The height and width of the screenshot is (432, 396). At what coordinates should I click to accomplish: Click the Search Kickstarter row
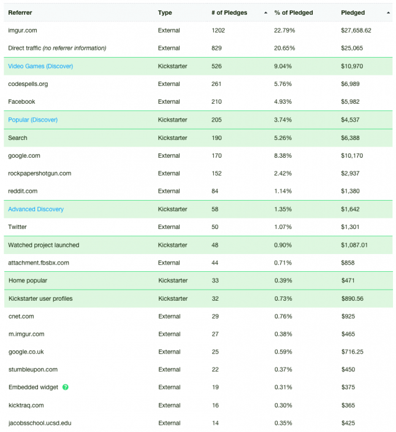(198, 137)
